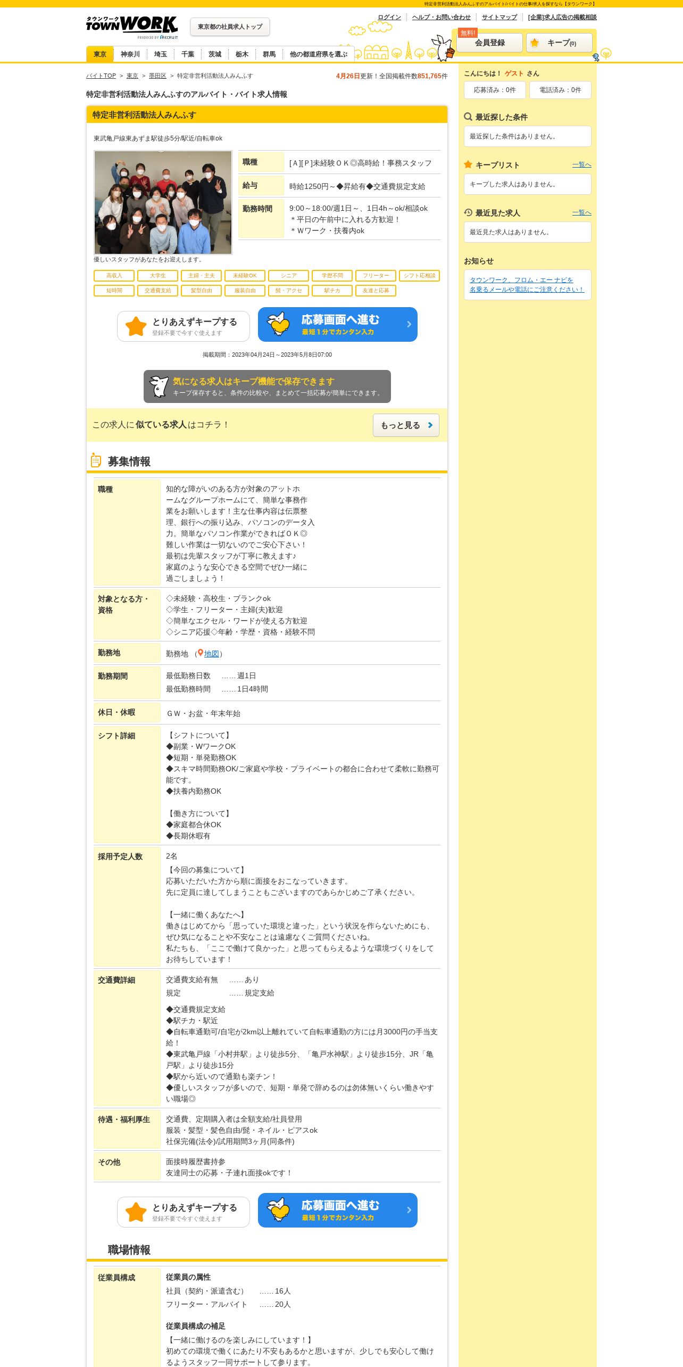Open the タウンワーク、フロム・エーナビを名乗るメール notice link
The height and width of the screenshot is (1367, 683).
point(527,285)
